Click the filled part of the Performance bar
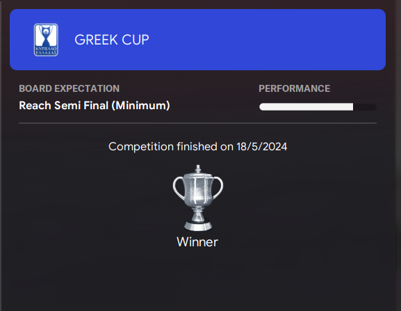This screenshot has width=401, height=311. [x=306, y=106]
